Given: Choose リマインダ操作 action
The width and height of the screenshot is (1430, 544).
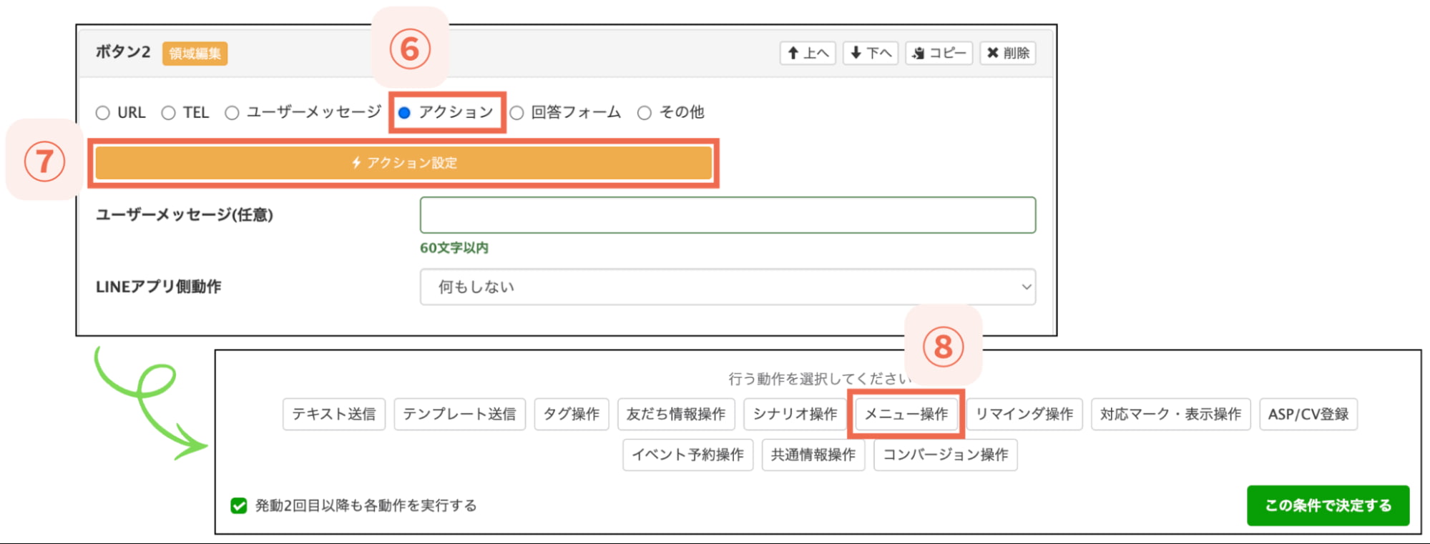Looking at the screenshot, I should pyautogui.click(x=1024, y=414).
